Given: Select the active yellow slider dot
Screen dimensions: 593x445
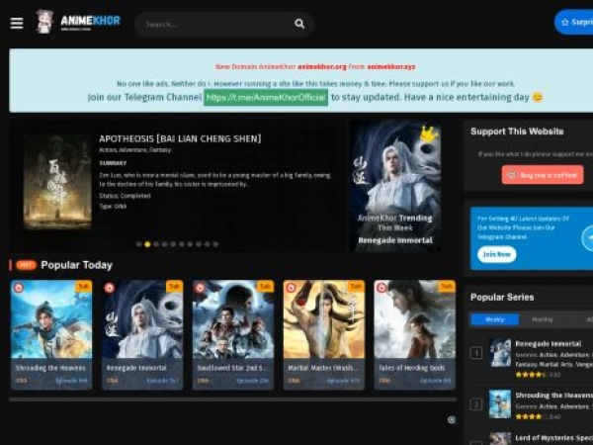Looking at the screenshot, I should click(147, 244).
